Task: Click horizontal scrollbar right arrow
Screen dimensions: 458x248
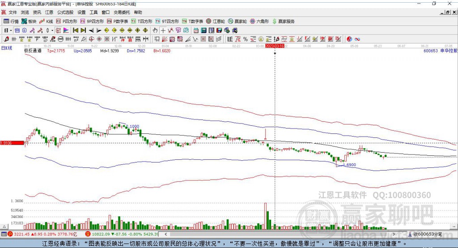Action: [394, 234]
